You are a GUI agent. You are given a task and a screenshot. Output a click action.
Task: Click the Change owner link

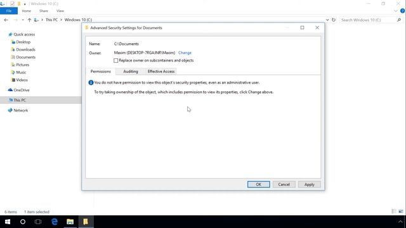pyautogui.click(x=185, y=53)
